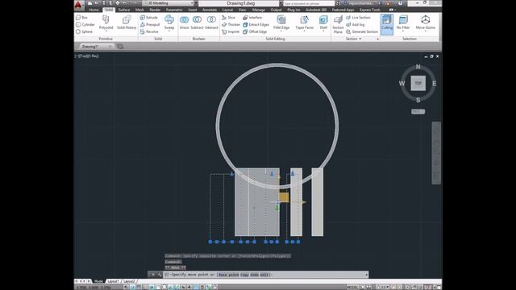The height and width of the screenshot is (290, 516).
Task: Expand the Shell dropdown arrow
Action: pyautogui.click(x=323, y=31)
